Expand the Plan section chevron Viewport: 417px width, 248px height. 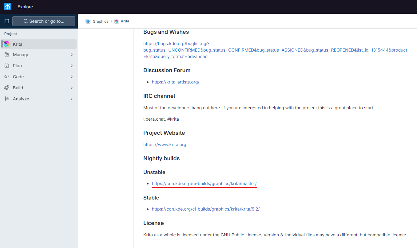72,66
